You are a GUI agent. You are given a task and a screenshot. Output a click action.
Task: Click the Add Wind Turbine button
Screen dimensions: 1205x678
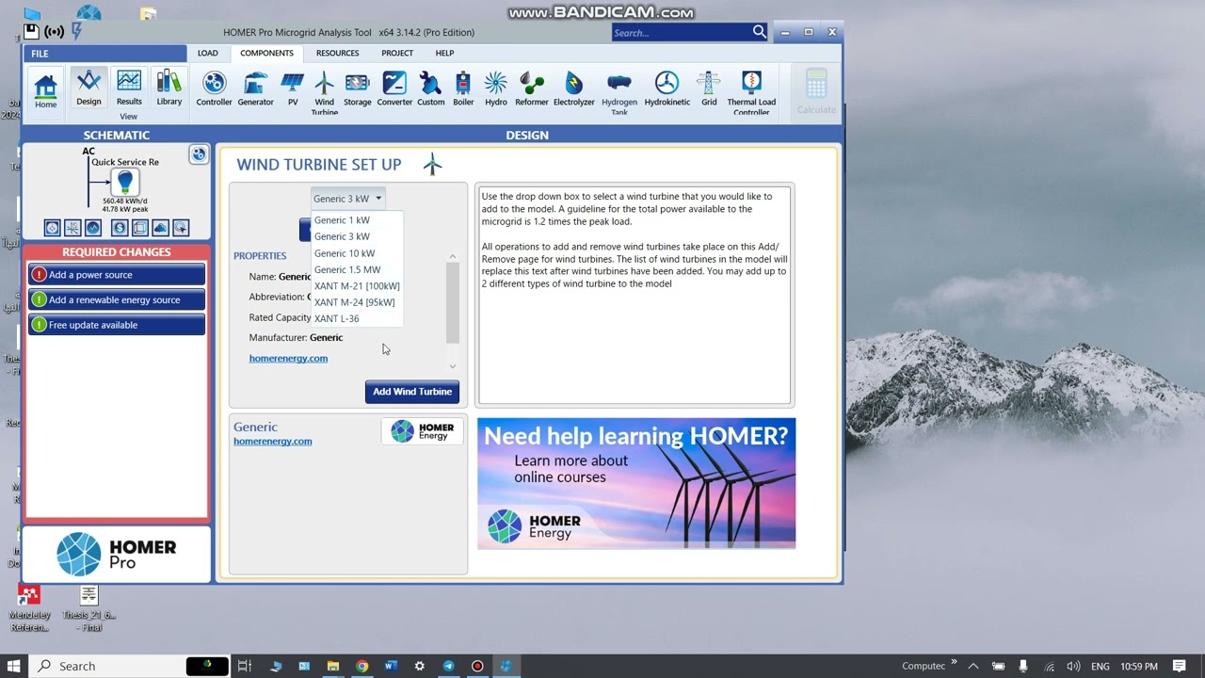point(412,392)
